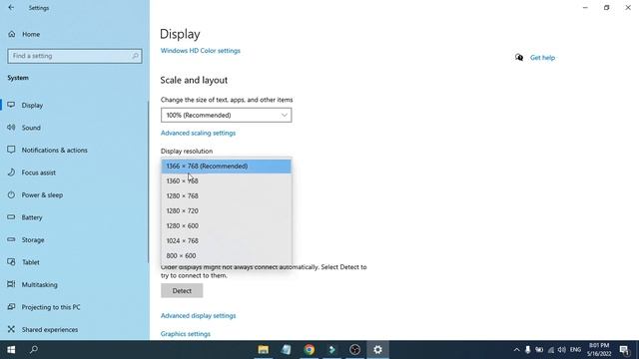The image size is (639, 359).
Task: Click the microphone icon in system tray
Action: click(x=528, y=350)
